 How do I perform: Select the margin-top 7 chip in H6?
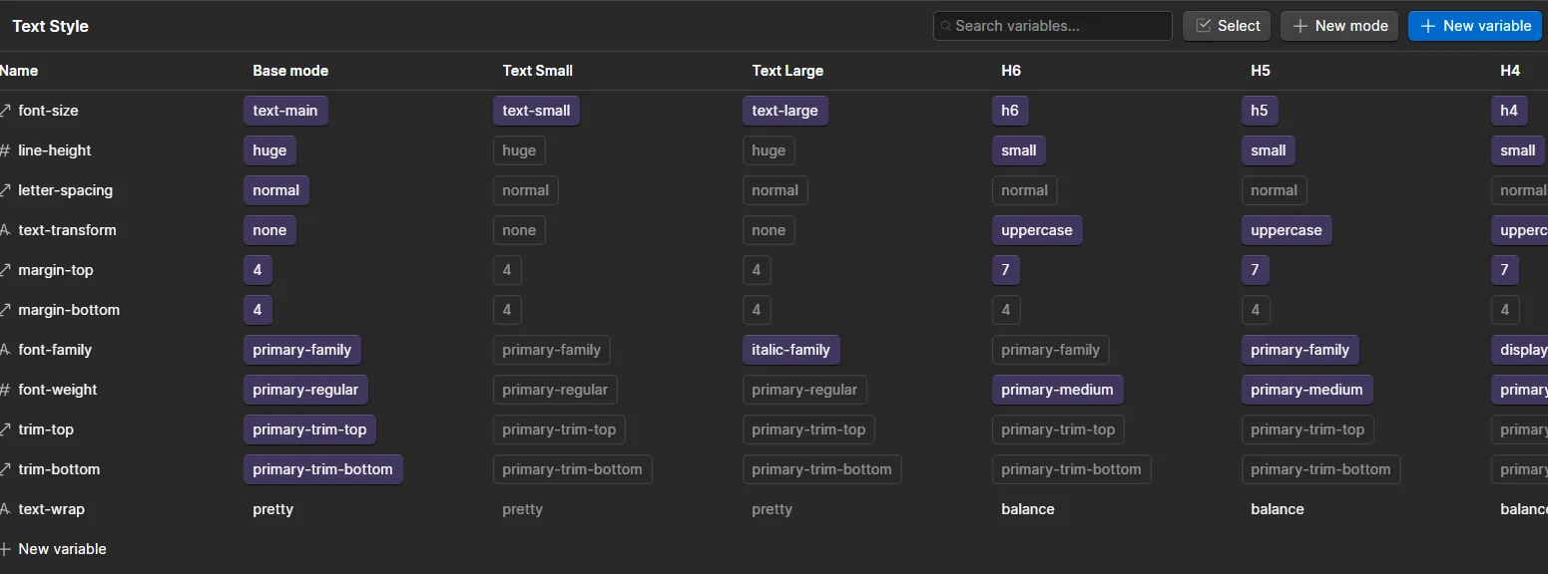tap(1006, 270)
